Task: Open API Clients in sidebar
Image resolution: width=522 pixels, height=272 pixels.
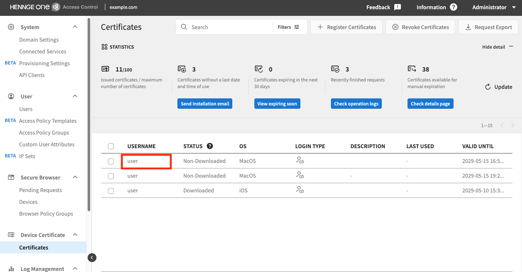Action: coord(32,75)
